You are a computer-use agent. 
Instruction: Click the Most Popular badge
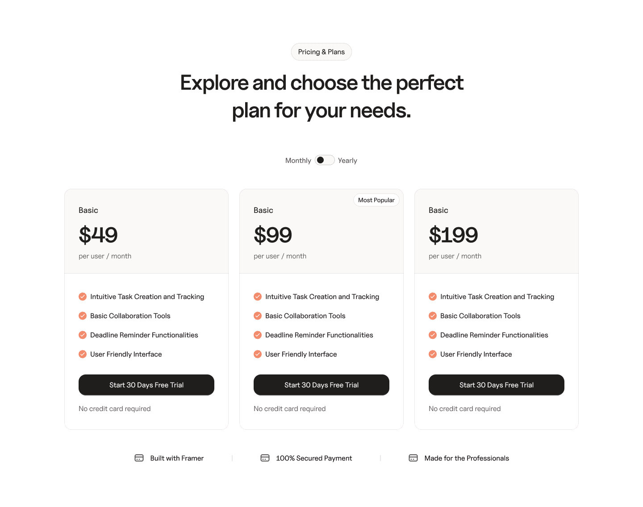376,200
